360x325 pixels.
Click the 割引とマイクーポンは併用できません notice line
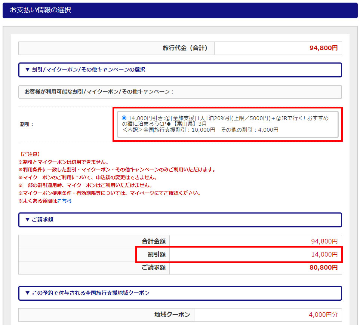pyautogui.click(x=64, y=162)
